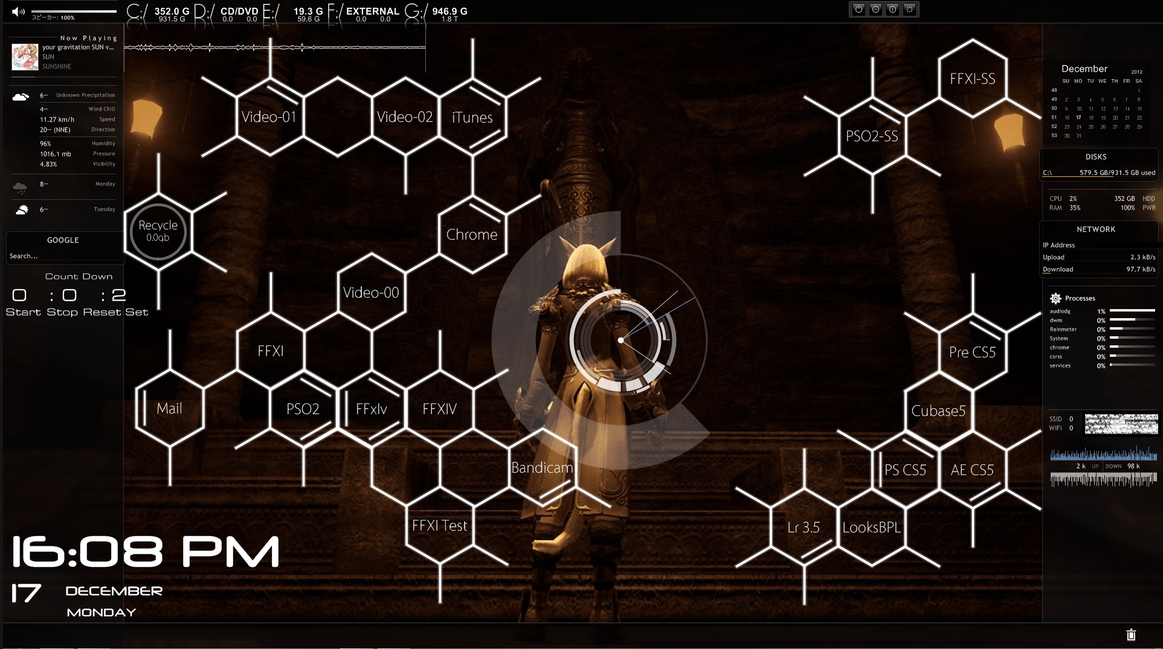The height and width of the screenshot is (649, 1163).
Task: Click the C:\ disk usage row under DISKS
Action: point(1099,173)
